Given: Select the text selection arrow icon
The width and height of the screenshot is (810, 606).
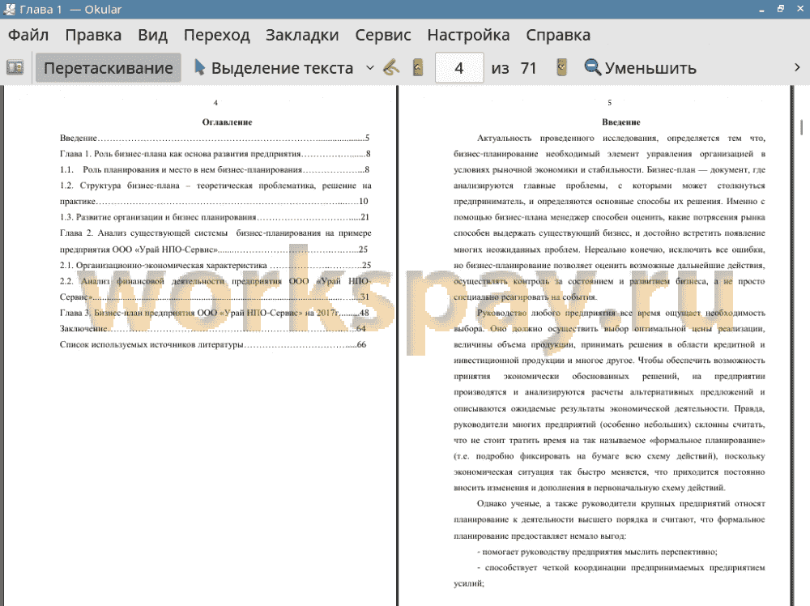Looking at the screenshot, I should click(199, 67).
